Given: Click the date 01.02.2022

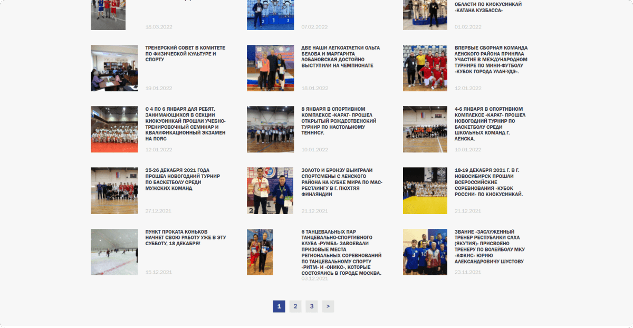Looking at the screenshot, I should (468, 27).
